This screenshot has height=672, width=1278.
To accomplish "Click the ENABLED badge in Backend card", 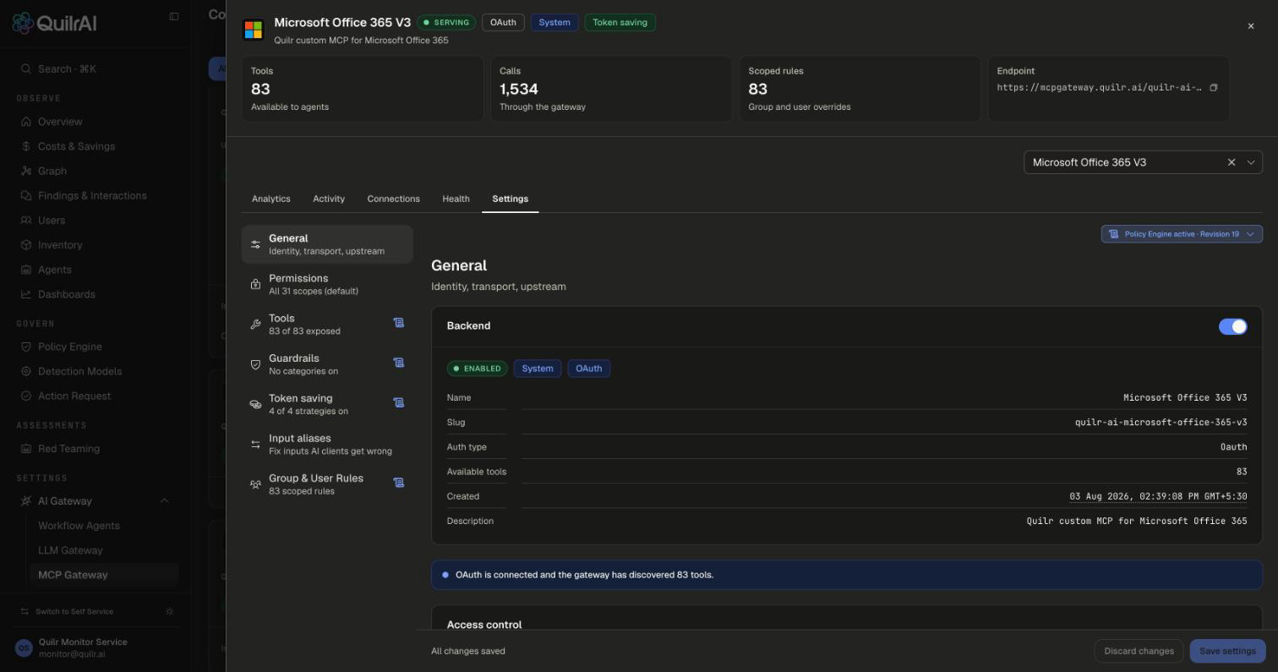I will tap(477, 369).
